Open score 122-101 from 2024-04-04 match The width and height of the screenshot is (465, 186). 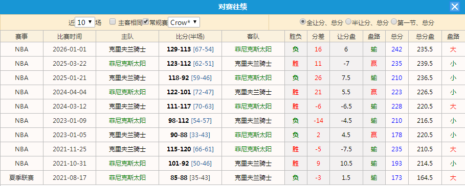179,92
